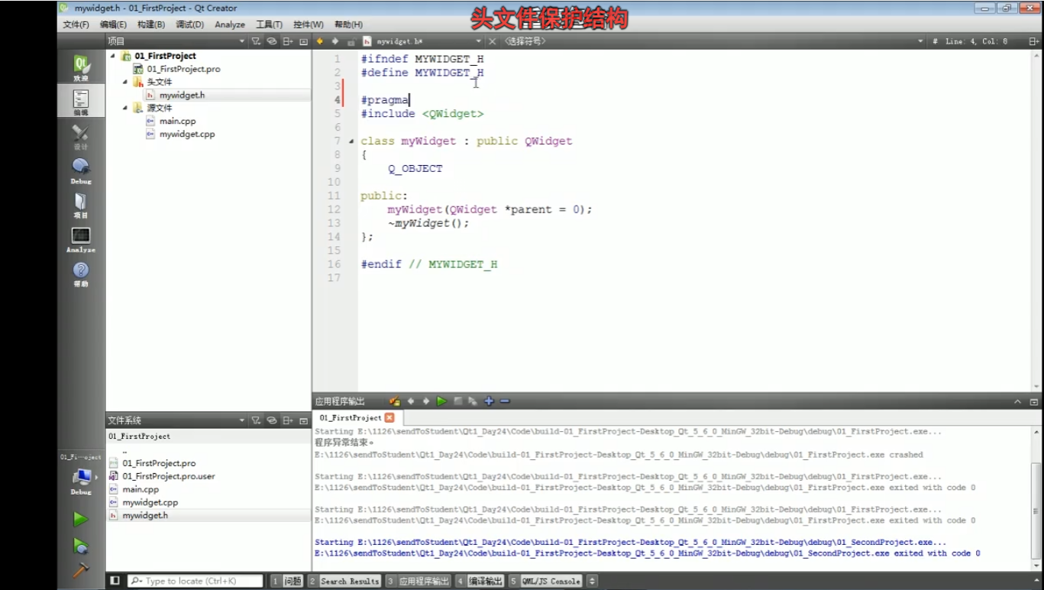Collapse the 源文件 sources folder
The image size is (1044, 590).
pos(126,108)
